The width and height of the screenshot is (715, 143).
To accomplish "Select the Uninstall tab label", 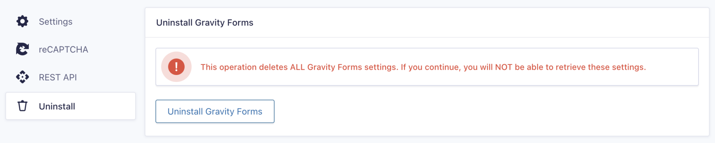I will point(57,106).
